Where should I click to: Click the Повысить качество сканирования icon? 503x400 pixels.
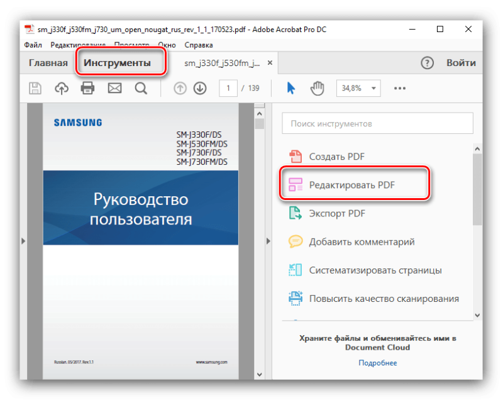(296, 298)
